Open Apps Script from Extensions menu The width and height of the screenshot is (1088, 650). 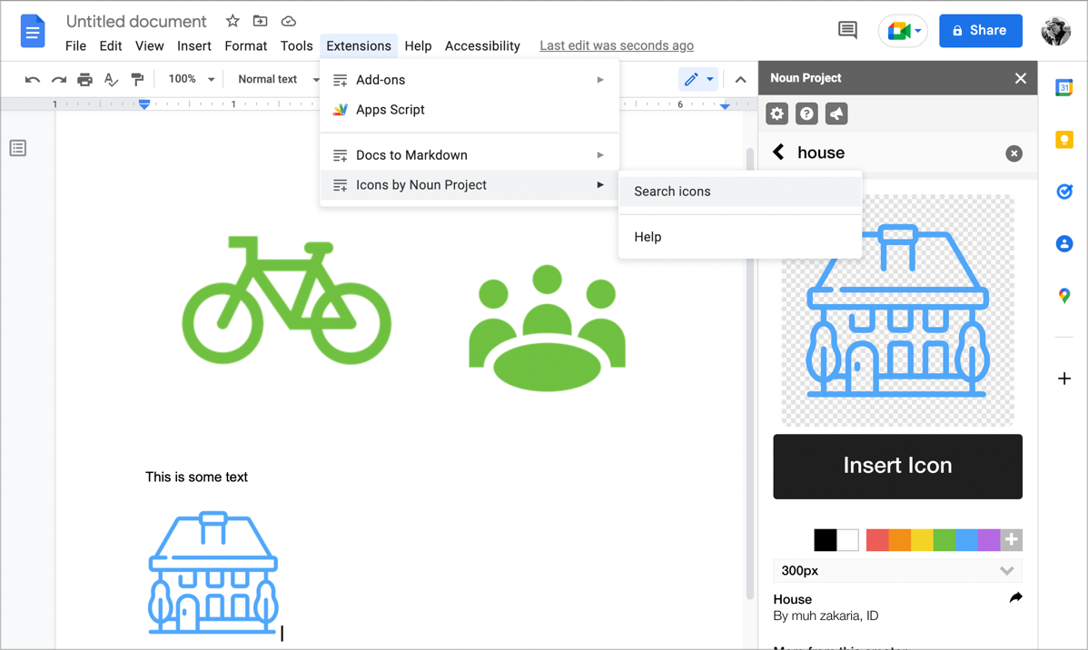(x=390, y=110)
